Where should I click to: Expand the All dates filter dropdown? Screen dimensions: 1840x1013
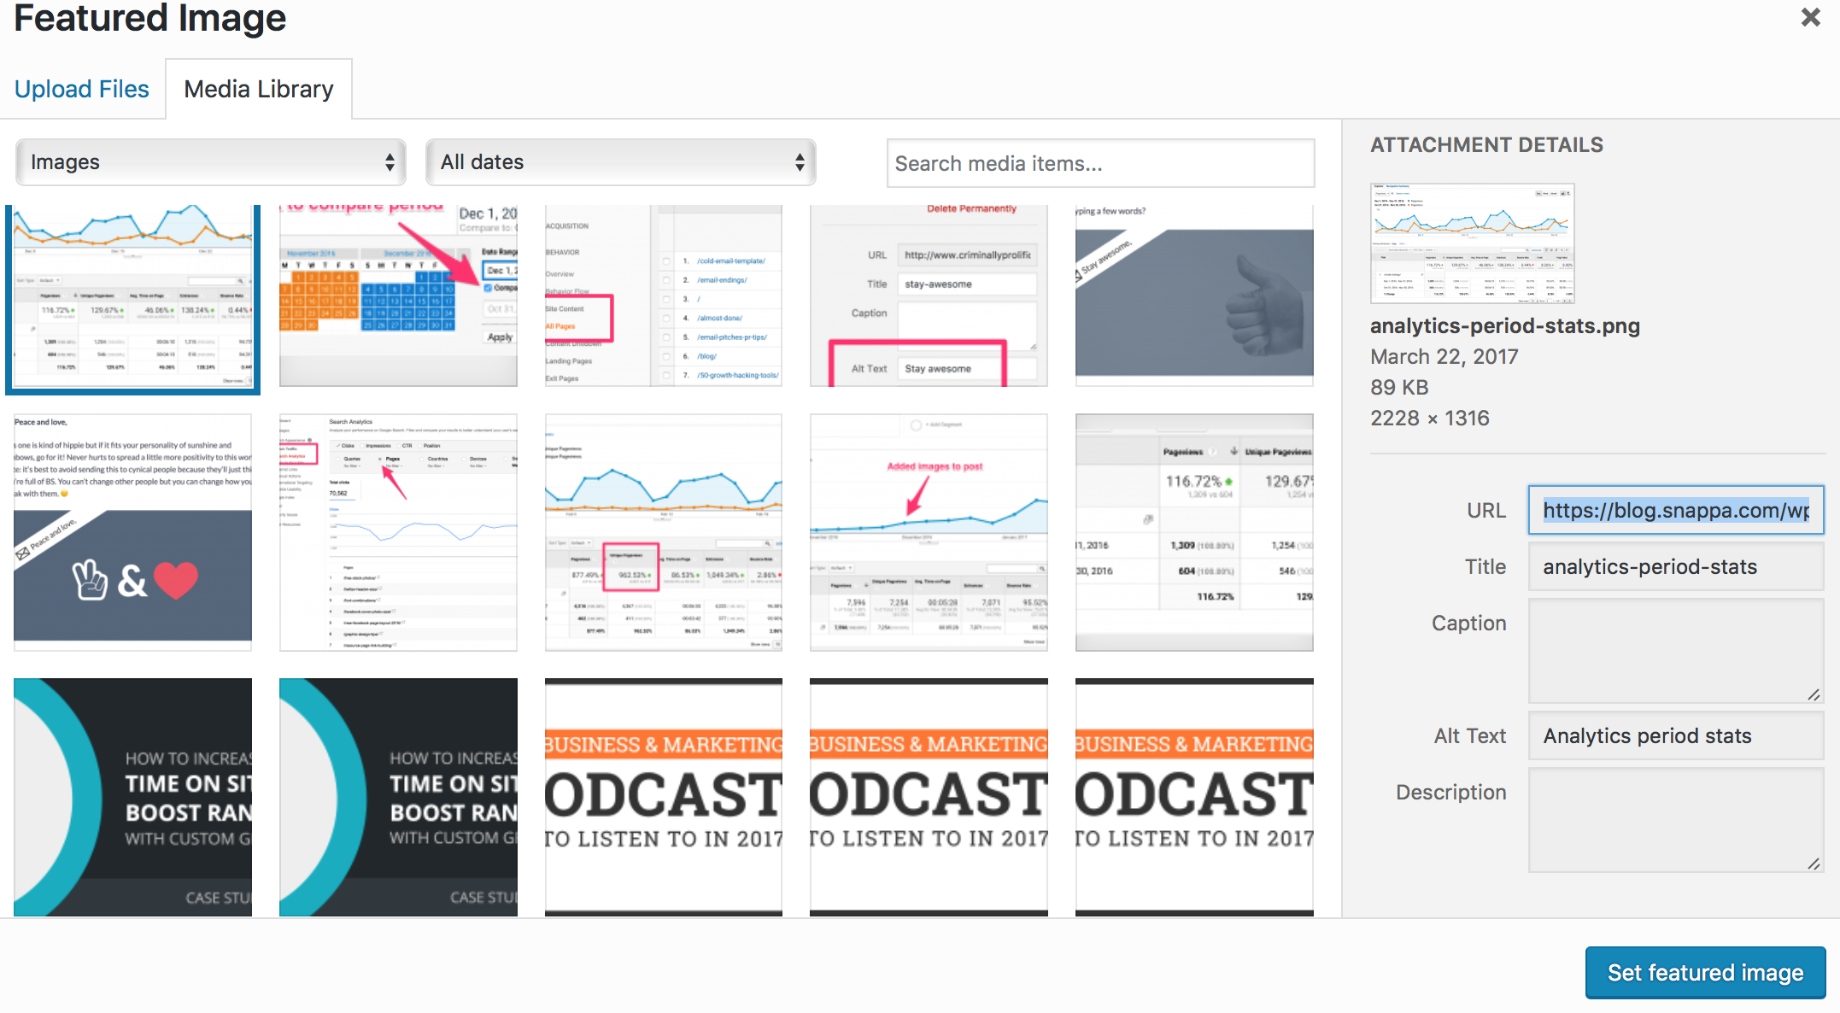tap(618, 163)
